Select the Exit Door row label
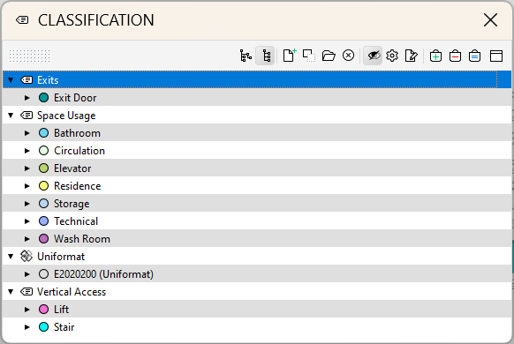The image size is (514, 344). pos(75,98)
